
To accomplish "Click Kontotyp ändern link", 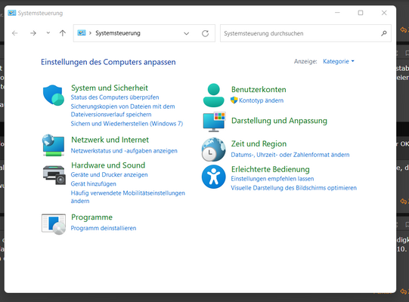I will tap(261, 100).
